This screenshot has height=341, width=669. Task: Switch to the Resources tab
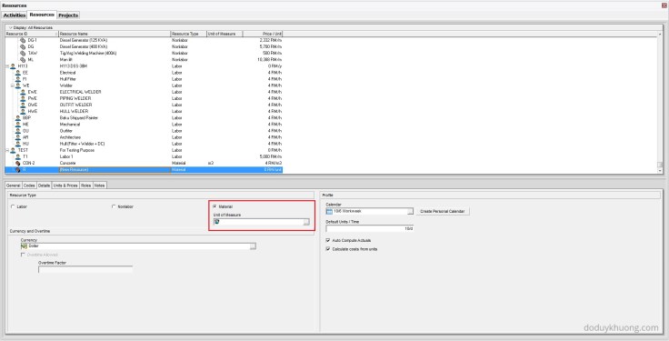(x=42, y=15)
